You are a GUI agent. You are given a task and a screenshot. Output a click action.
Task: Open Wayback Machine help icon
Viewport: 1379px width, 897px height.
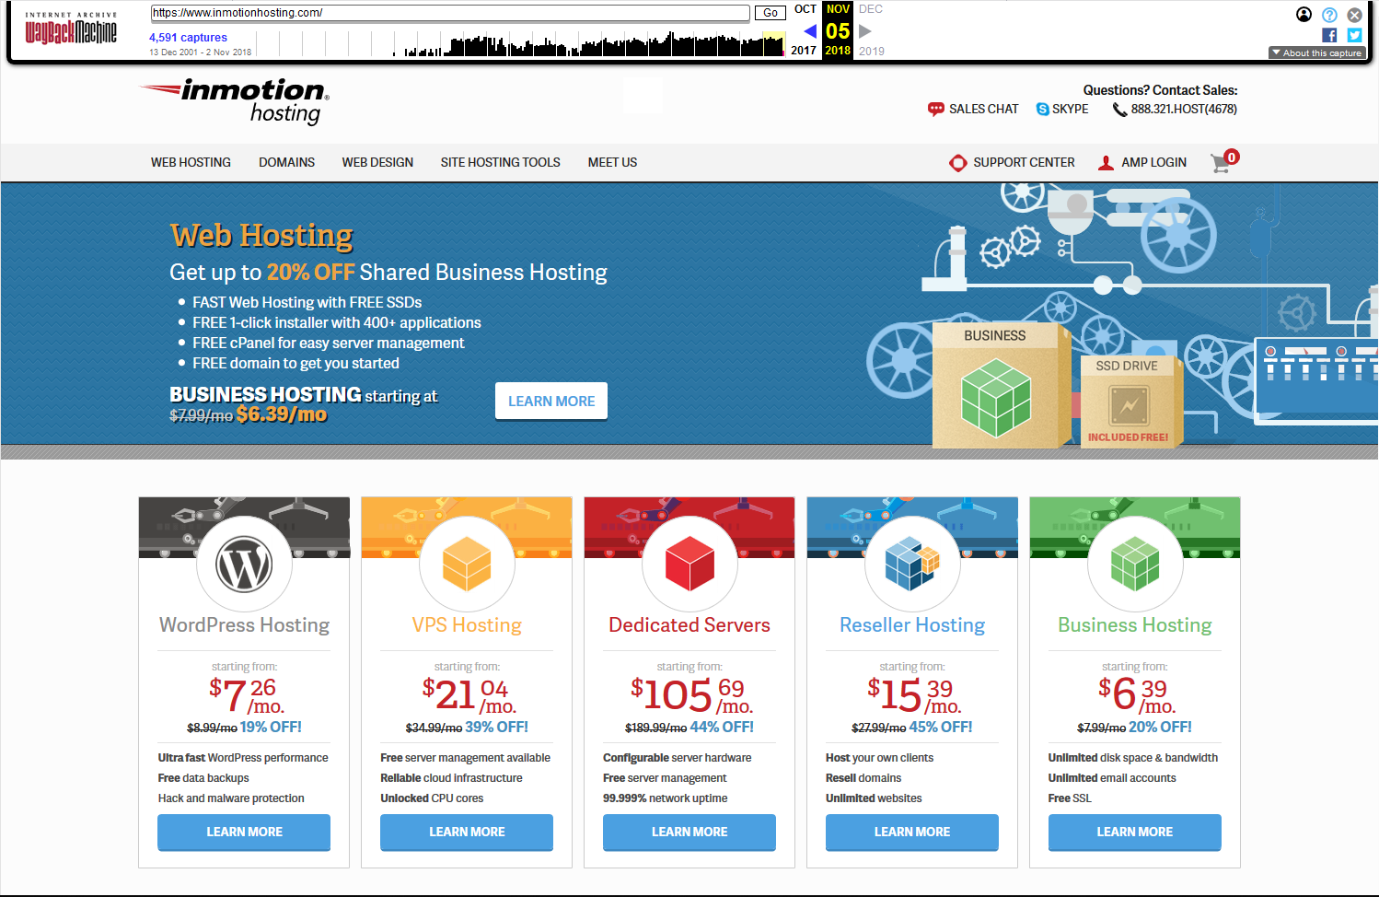(x=1329, y=15)
